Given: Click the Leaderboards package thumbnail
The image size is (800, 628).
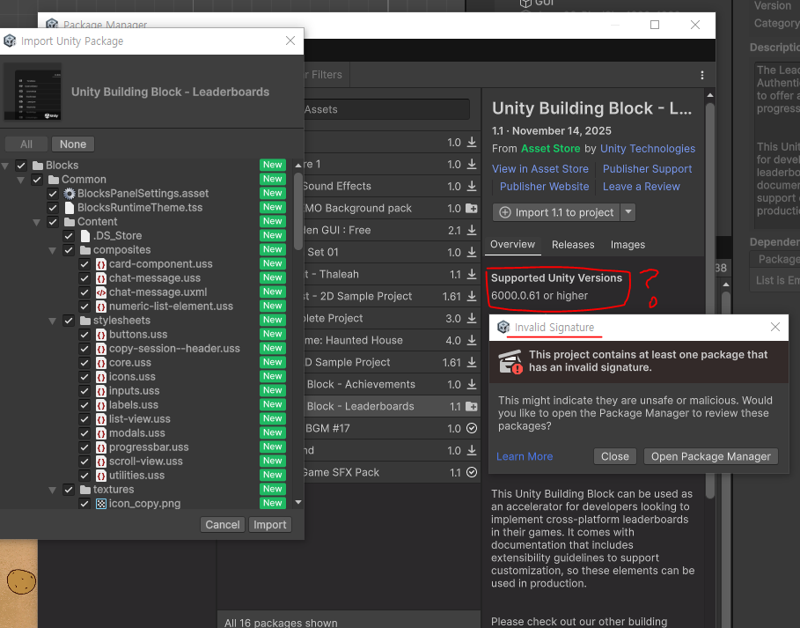Looking at the screenshot, I should 33,92.
